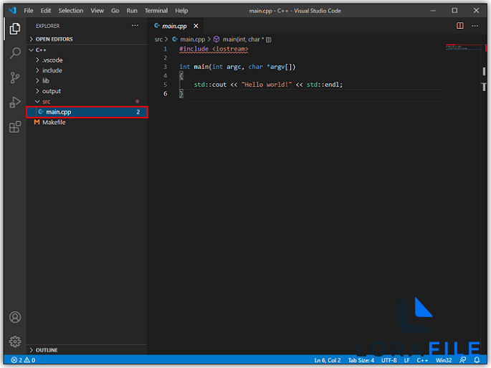Click the errors and warnings status indicator
Screen dimensions: 491x368
tap(23, 360)
